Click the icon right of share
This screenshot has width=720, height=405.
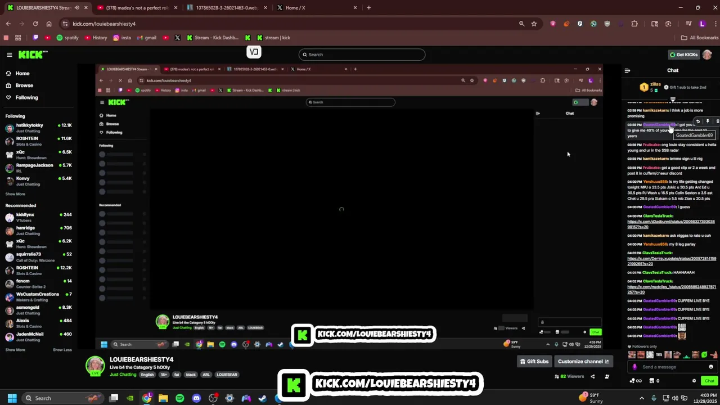(x=607, y=376)
